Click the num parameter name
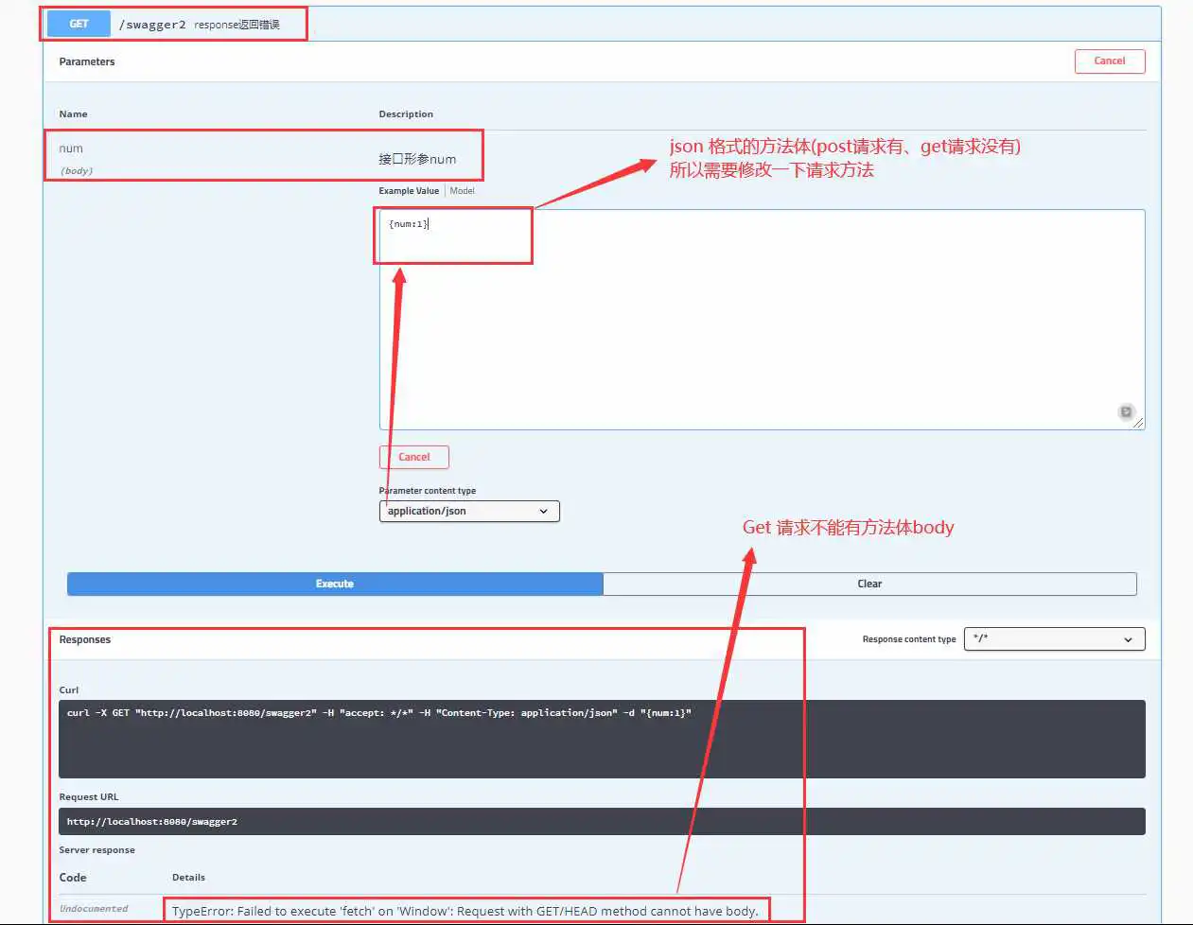 (x=71, y=148)
